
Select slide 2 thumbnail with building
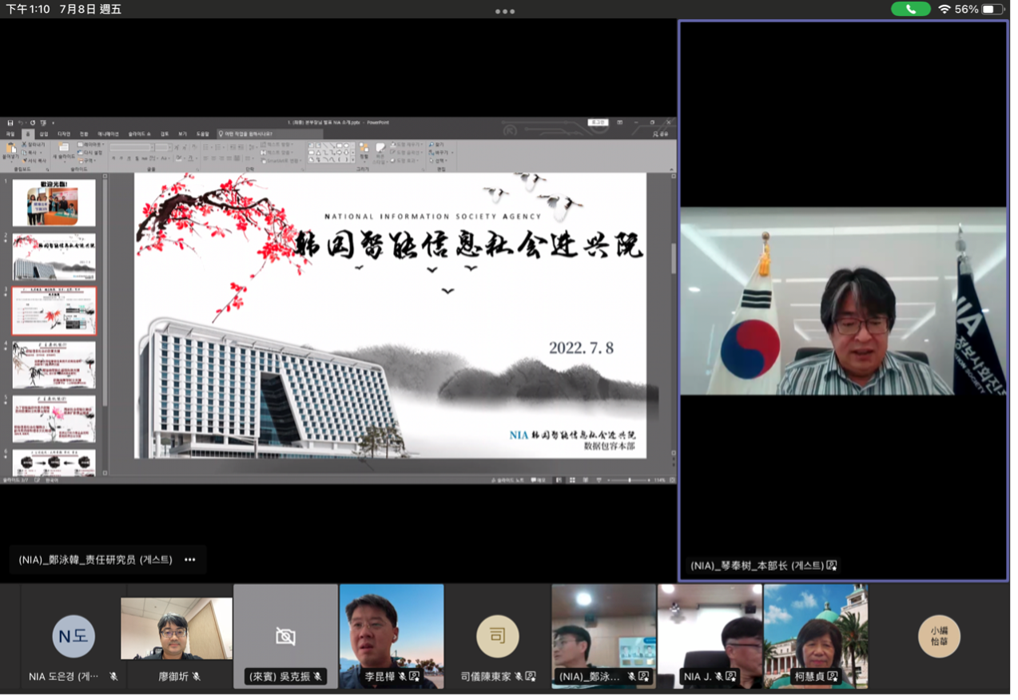pyautogui.click(x=54, y=257)
